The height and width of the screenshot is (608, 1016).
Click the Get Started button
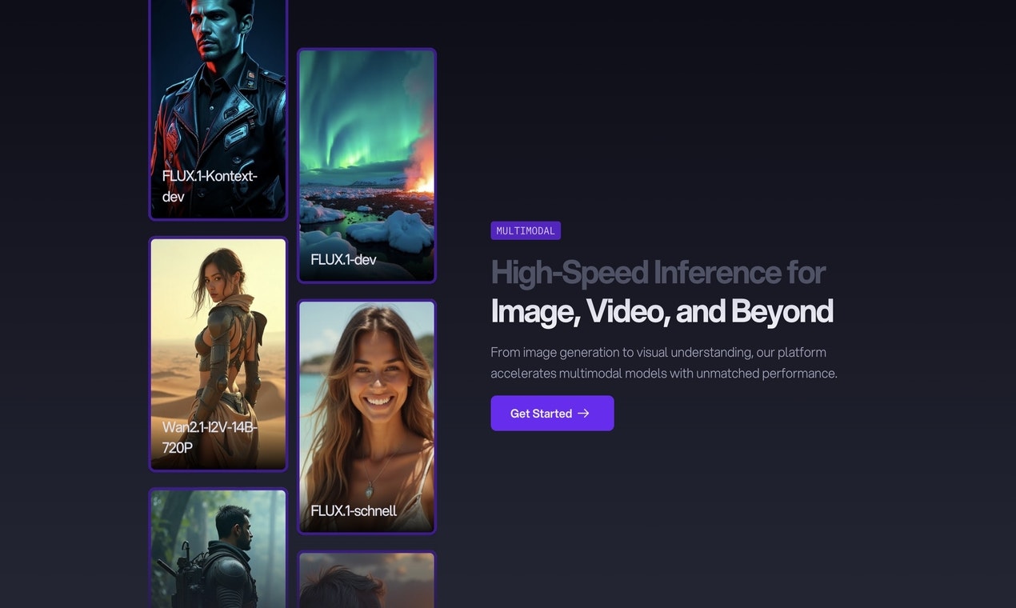pos(552,413)
